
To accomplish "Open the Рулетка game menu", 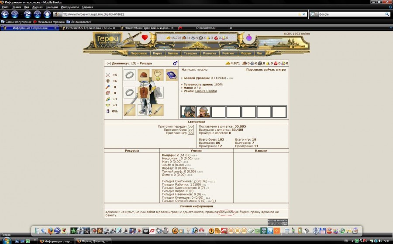I will [210, 53].
